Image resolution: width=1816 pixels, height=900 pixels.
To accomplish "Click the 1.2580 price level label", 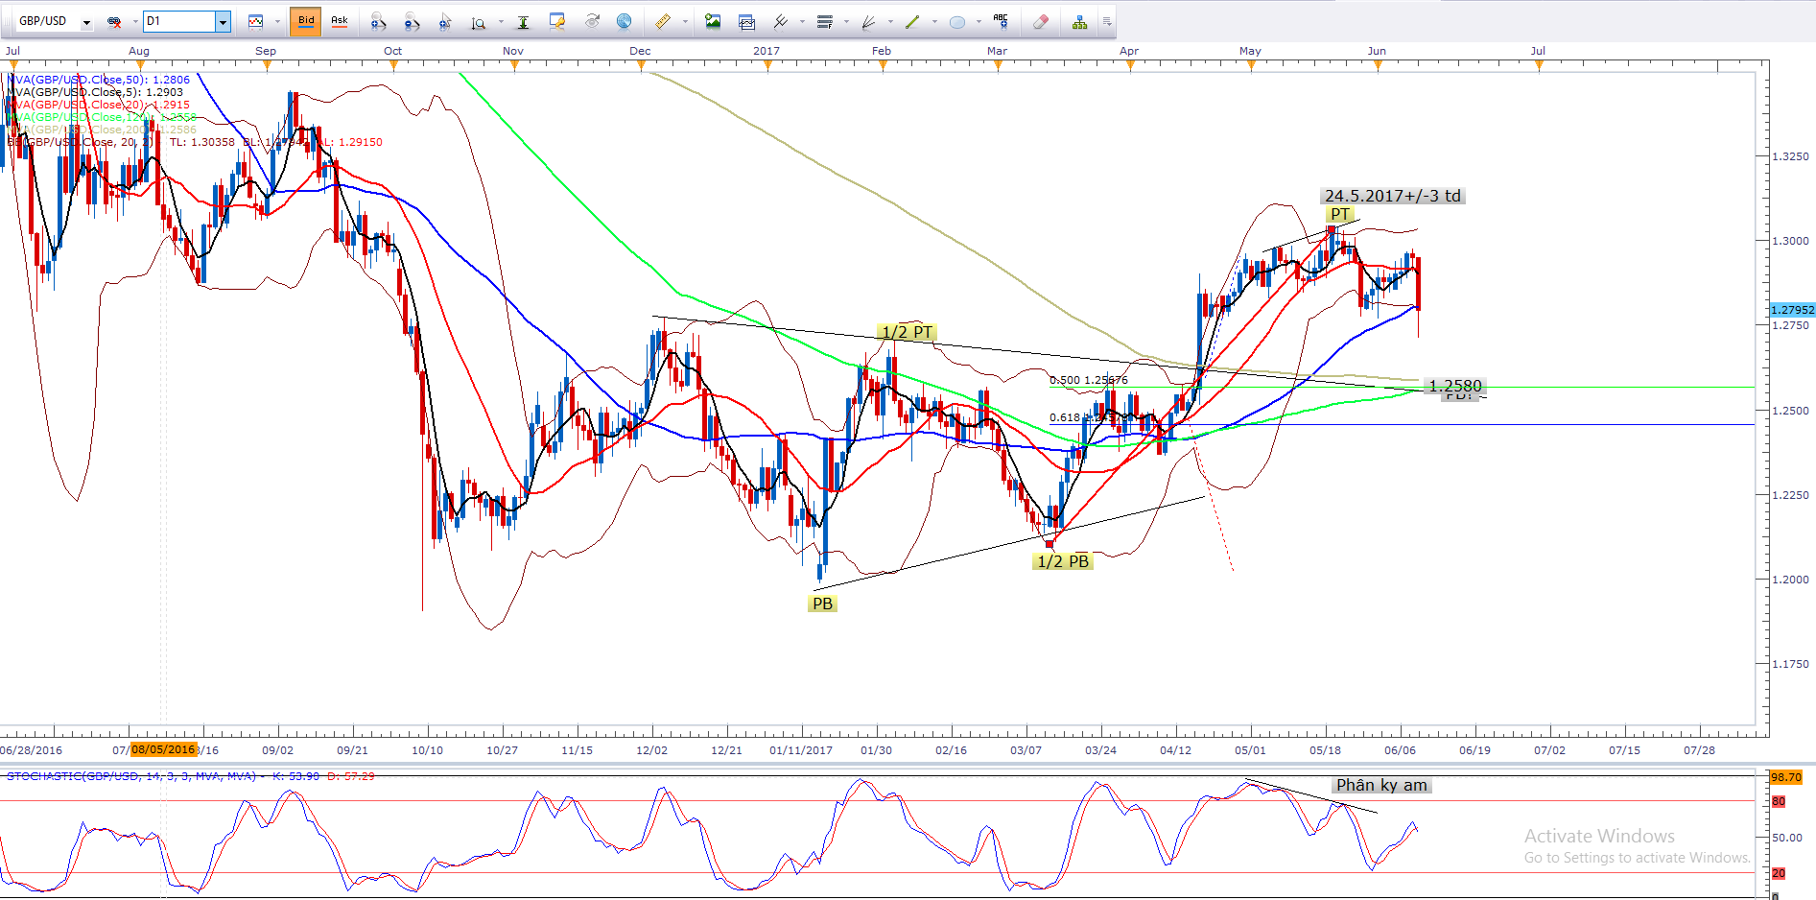I will pyautogui.click(x=1454, y=386).
